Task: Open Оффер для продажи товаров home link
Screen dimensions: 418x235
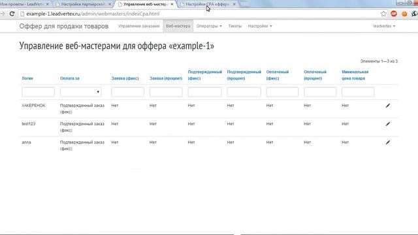Action: (64, 26)
